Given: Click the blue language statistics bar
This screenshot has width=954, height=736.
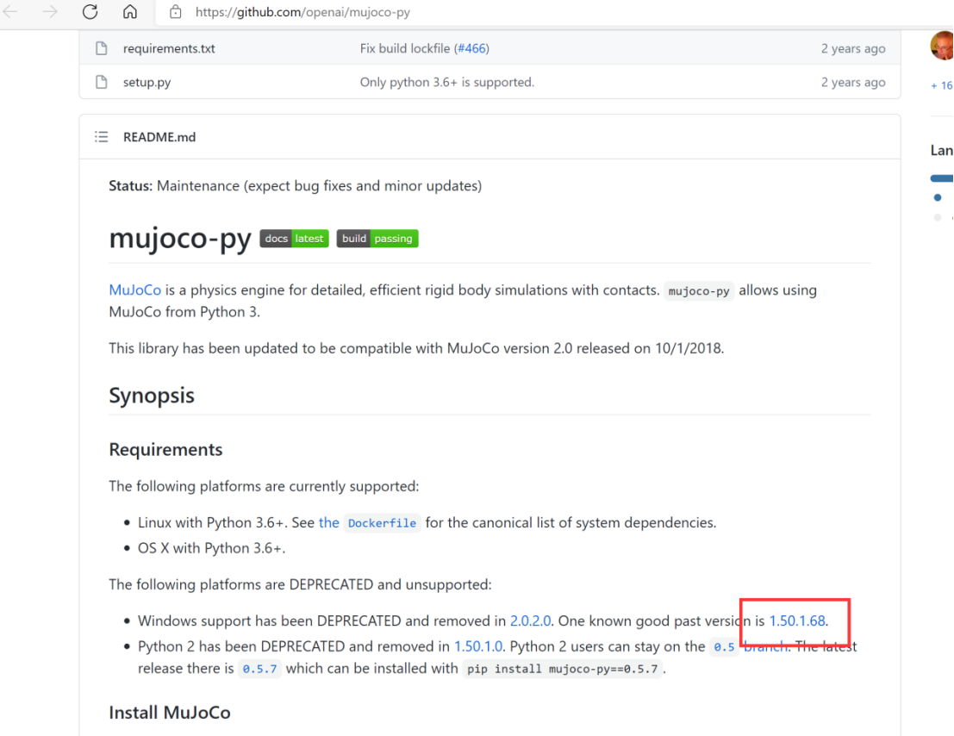Looking at the screenshot, I should [x=945, y=178].
